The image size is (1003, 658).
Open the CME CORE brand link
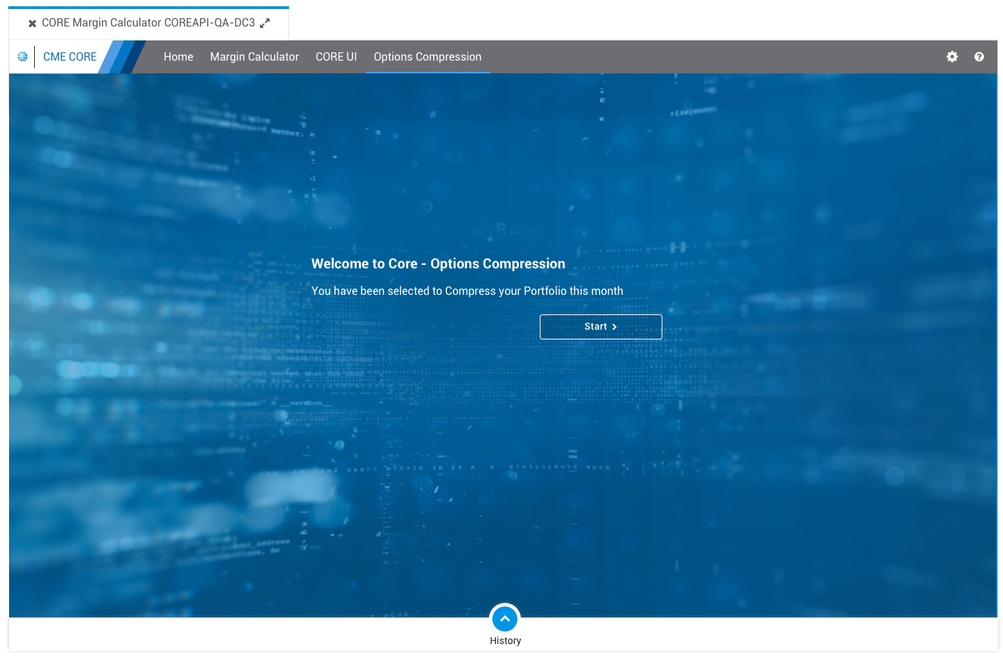[x=70, y=56]
